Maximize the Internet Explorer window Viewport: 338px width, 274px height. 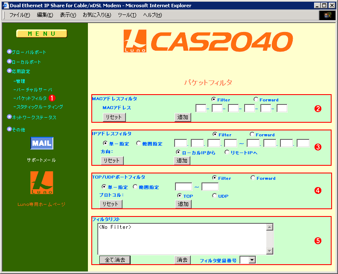click(x=324, y=6)
